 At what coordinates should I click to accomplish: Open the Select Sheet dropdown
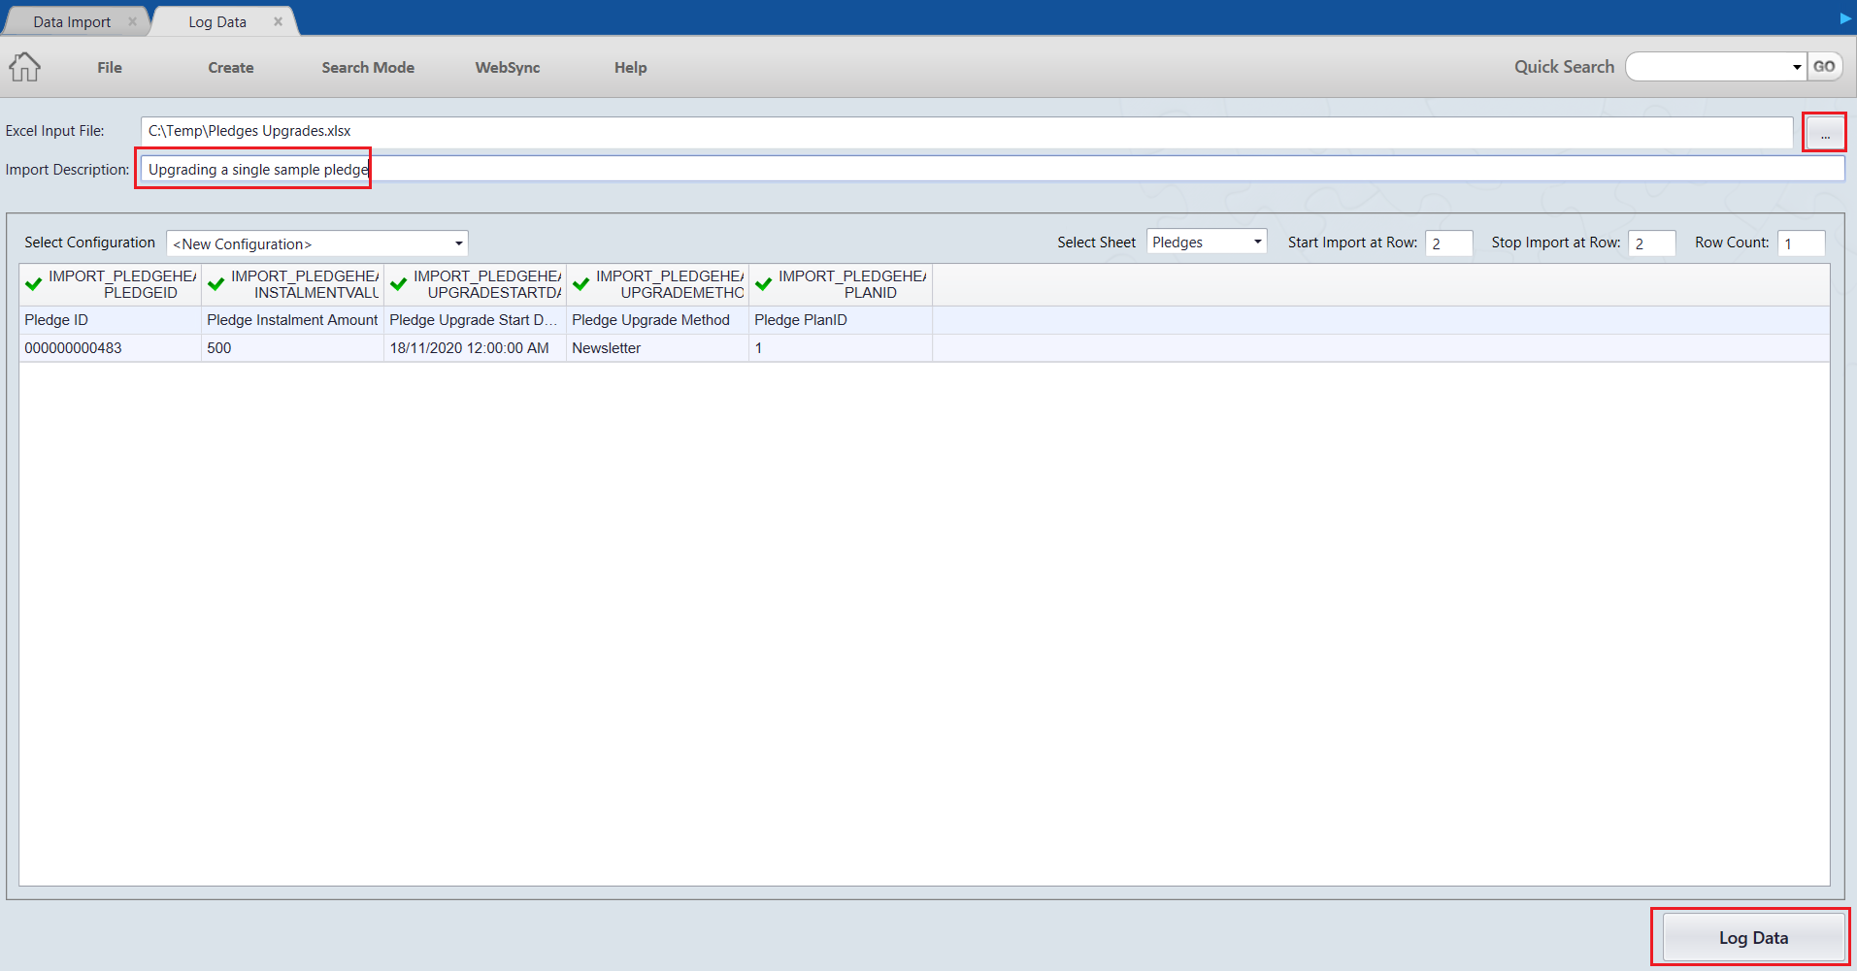point(1207,242)
